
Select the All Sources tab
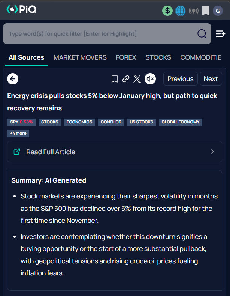pos(26,57)
